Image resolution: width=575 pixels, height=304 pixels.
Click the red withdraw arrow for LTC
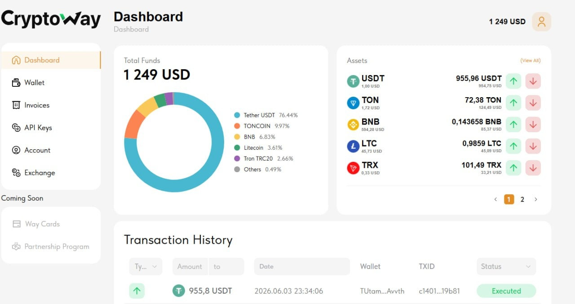pos(533,146)
